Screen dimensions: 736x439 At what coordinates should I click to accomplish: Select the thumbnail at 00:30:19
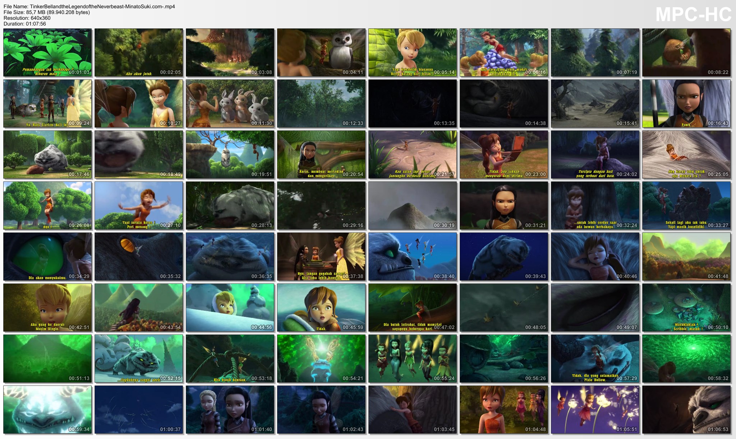tap(413, 205)
